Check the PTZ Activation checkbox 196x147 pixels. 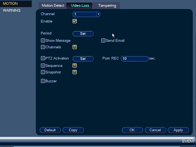(43, 58)
